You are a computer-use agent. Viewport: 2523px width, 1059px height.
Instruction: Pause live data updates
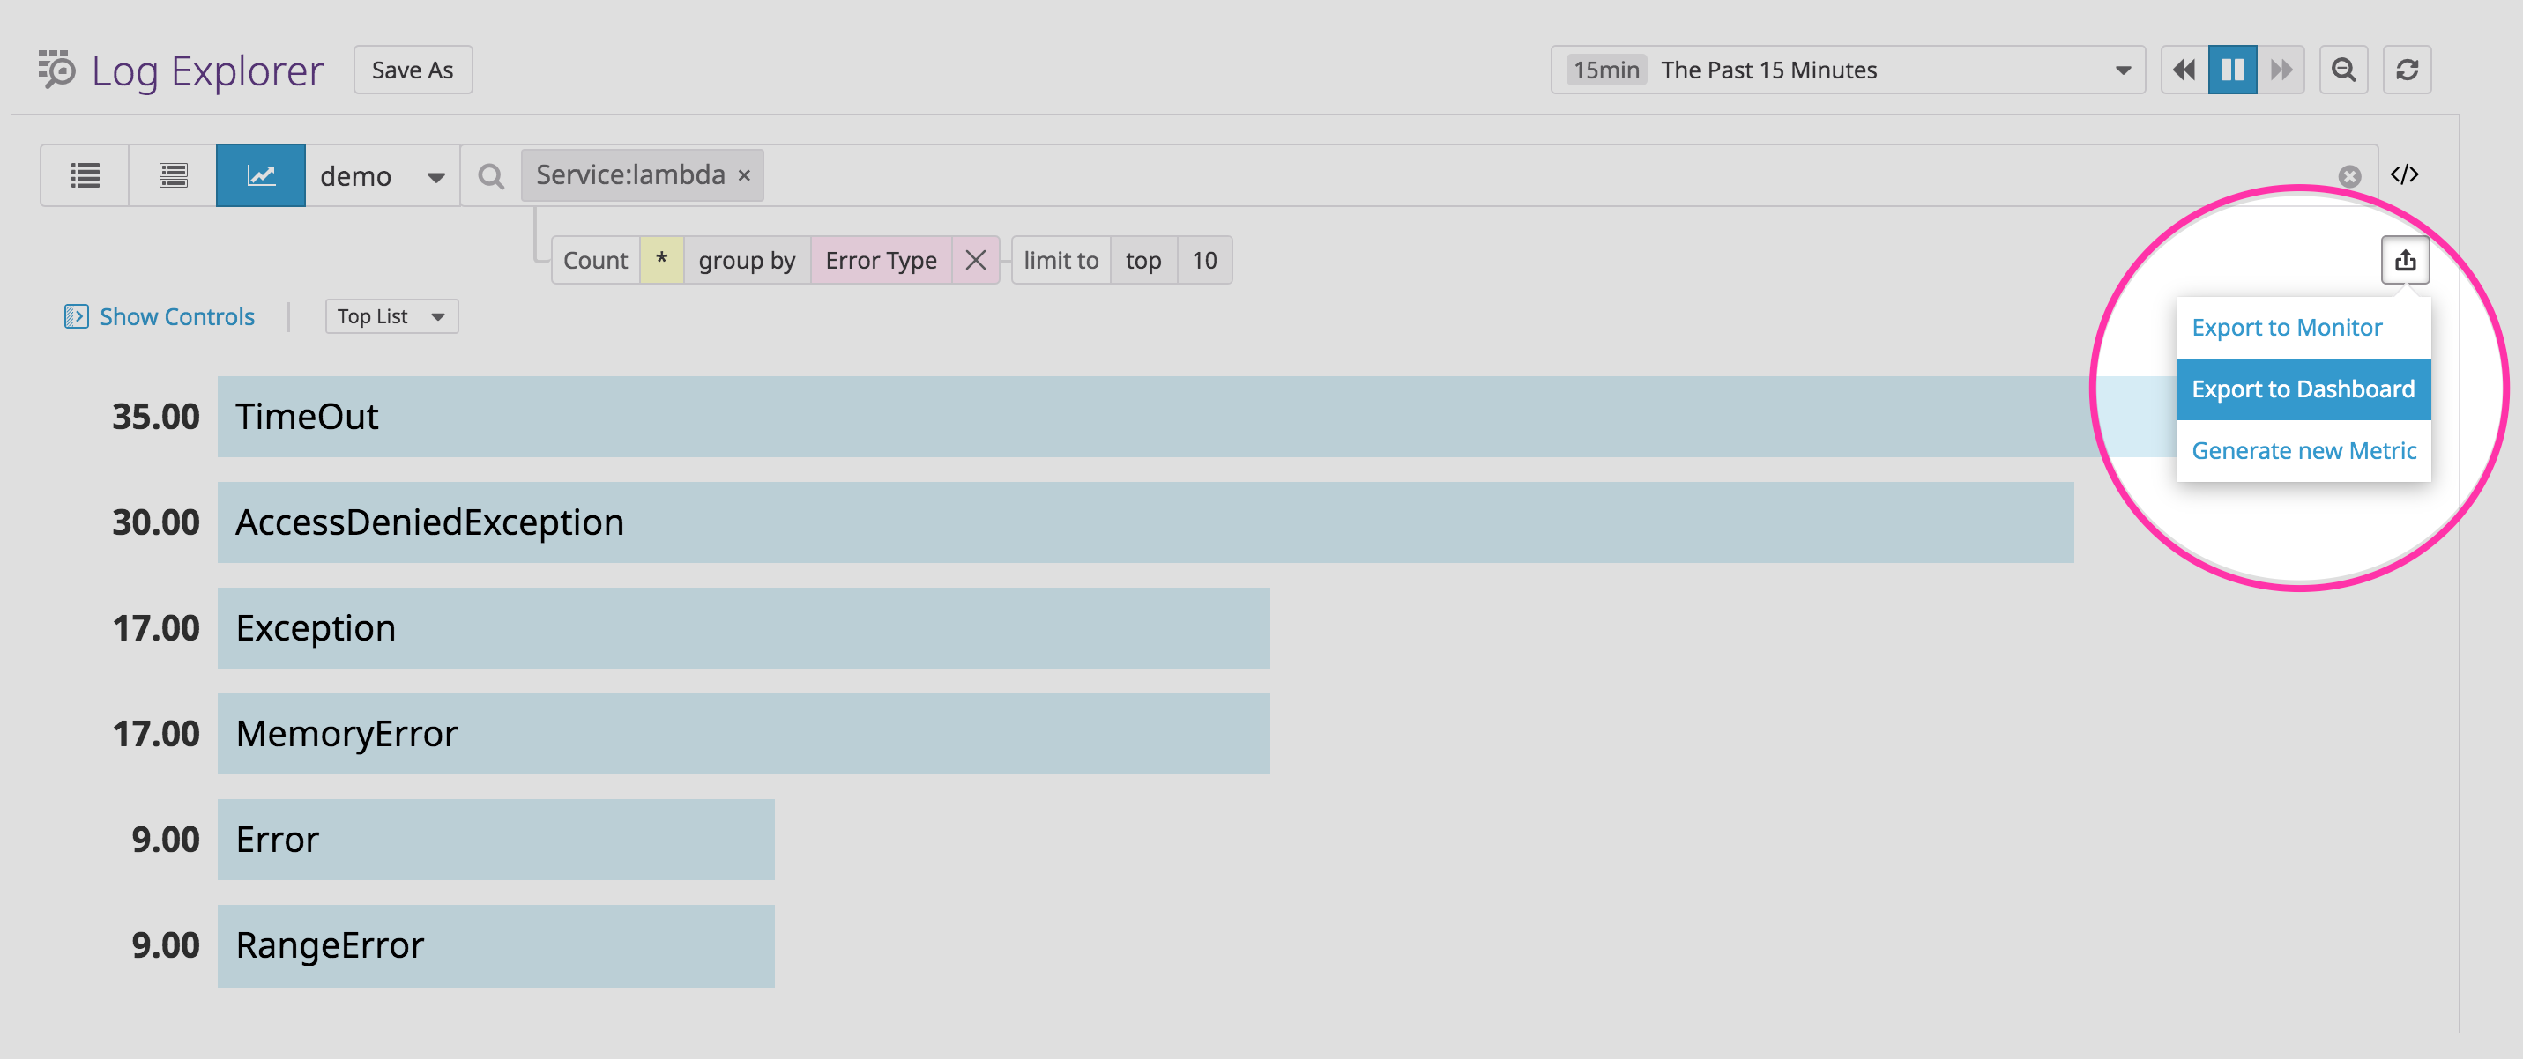tap(2233, 70)
